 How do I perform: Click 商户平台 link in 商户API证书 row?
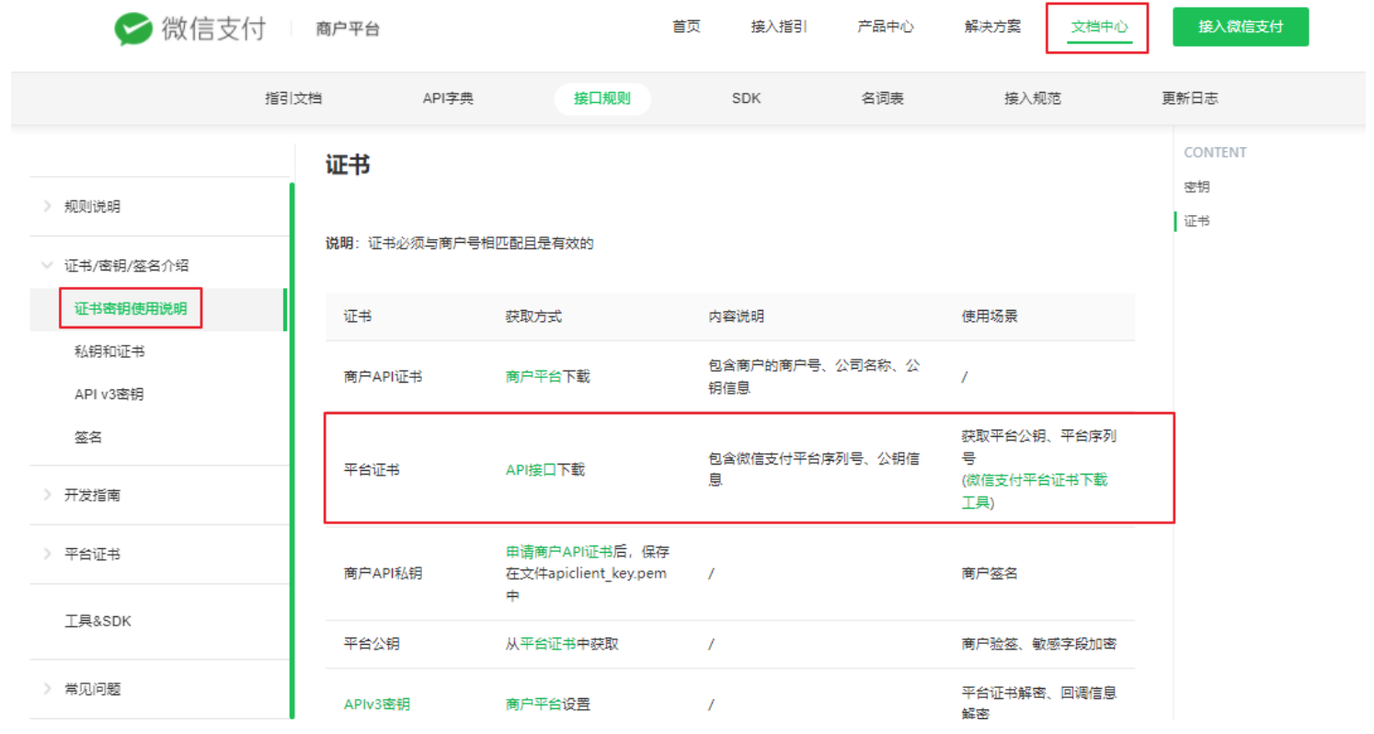click(x=533, y=375)
